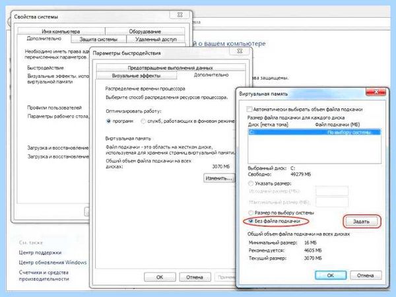Open 'Удаленный доступ' tab
Viewport: 396px width, 297px height.
(x=156, y=39)
